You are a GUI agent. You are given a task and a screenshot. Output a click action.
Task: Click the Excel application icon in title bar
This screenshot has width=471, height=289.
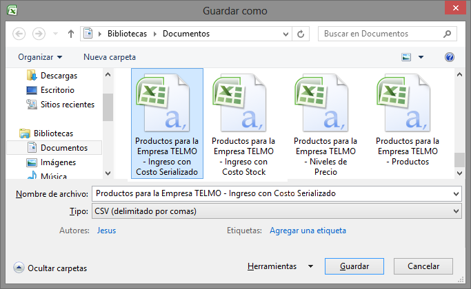point(12,10)
